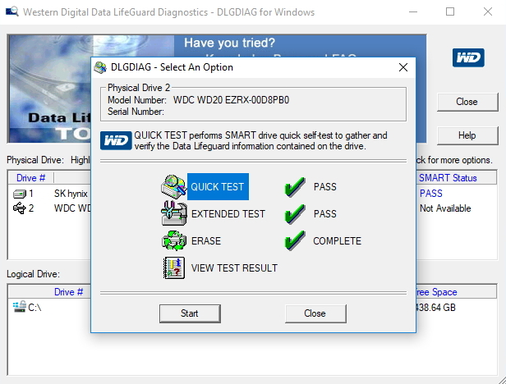Click the EXTENDED TEST PASS result text
The height and width of the screenshot is (384, 506).
[325, 214]
